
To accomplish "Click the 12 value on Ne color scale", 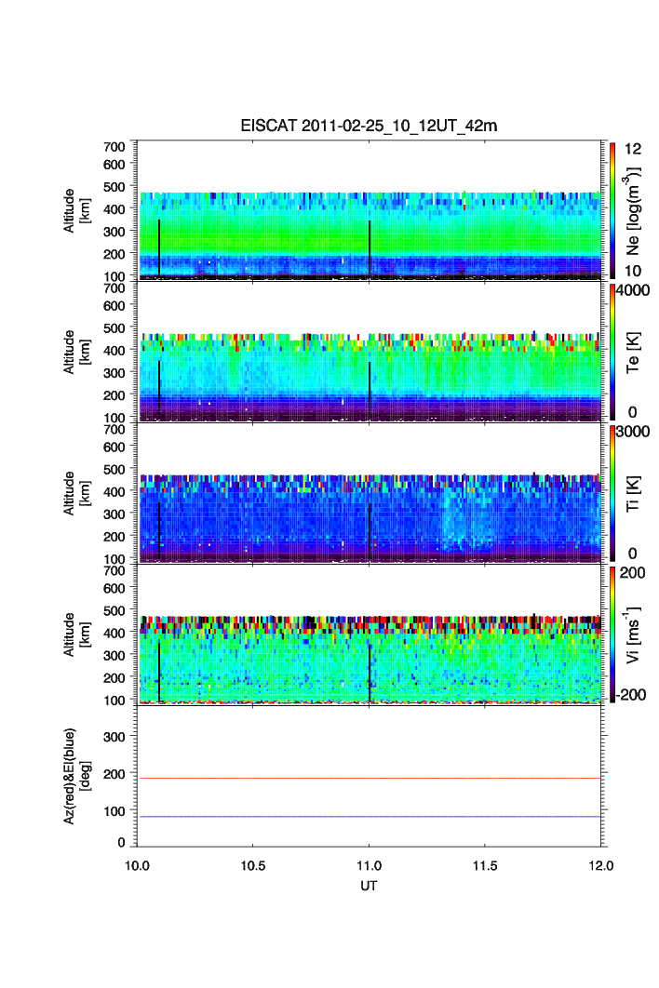I will [633, 149].
